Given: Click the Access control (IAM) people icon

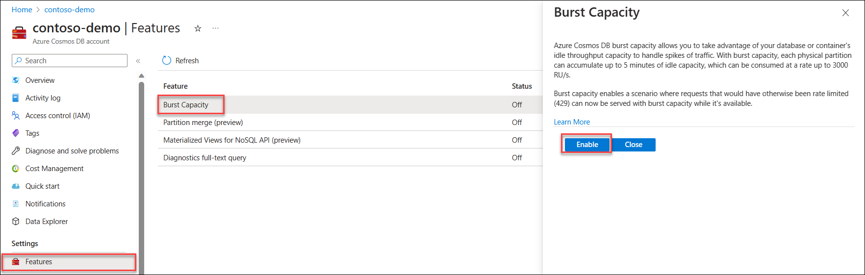Looking at the screenshot, I should [x=16, y=116].
